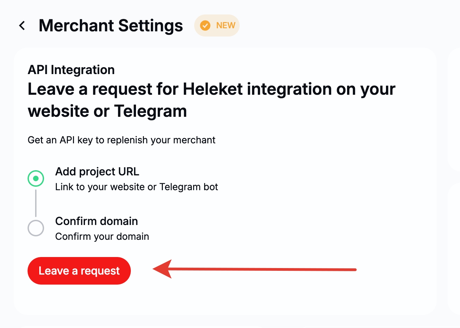
Task: Select the green Add project URL step circle
Action: (x=36, y=178)
